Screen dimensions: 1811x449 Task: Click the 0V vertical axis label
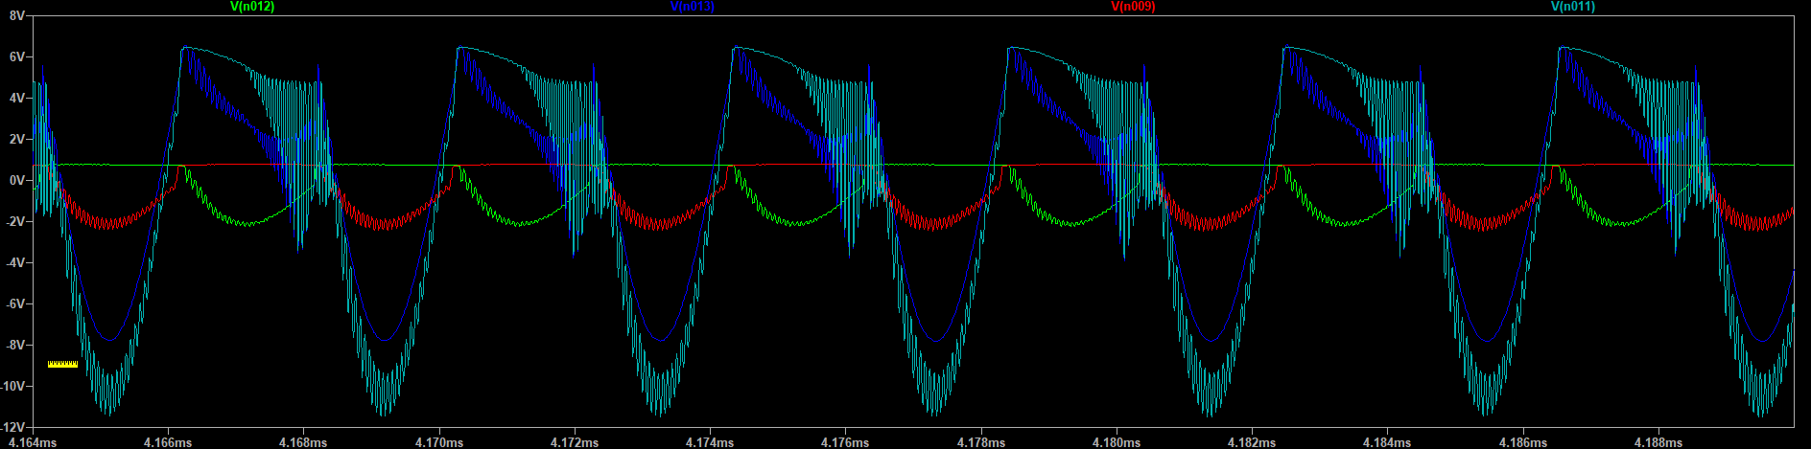click(15, 181)
